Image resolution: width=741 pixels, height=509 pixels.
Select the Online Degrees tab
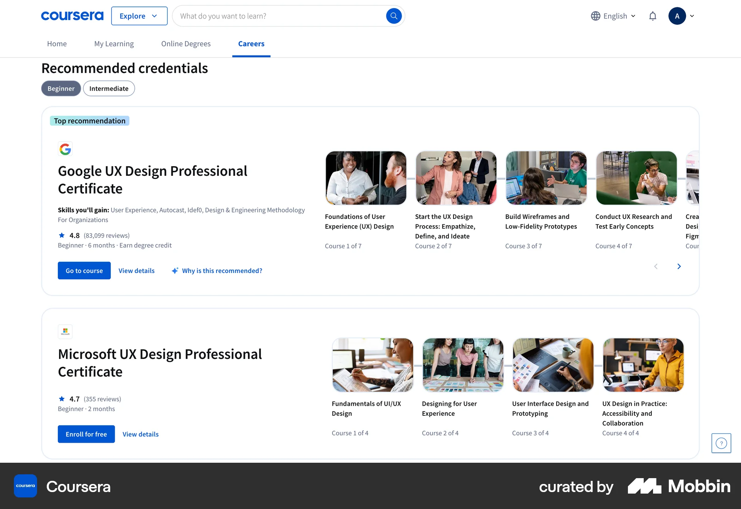[186, 44]
